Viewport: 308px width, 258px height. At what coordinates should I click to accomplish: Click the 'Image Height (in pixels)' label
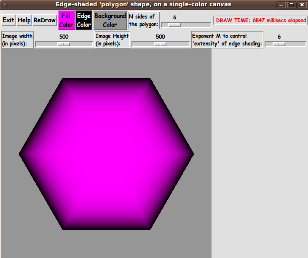(112, 40)
